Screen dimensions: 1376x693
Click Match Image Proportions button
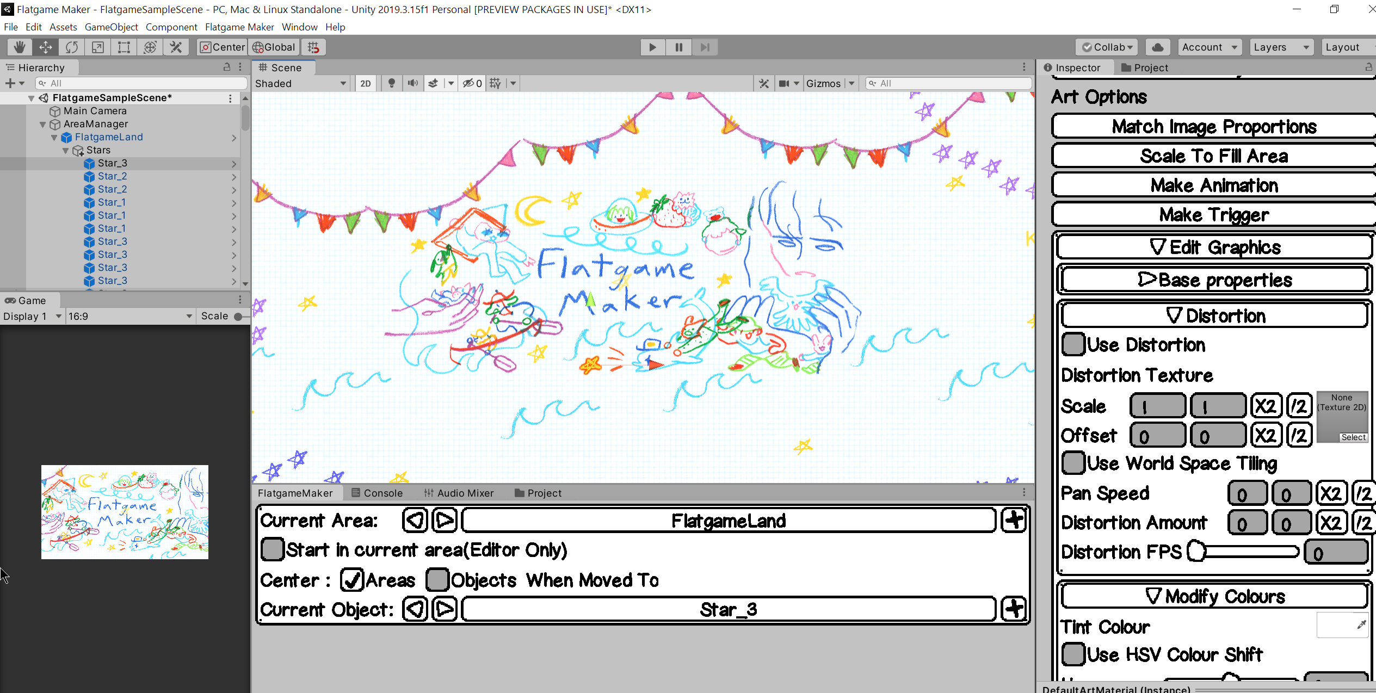click(x=1214, y=126)
